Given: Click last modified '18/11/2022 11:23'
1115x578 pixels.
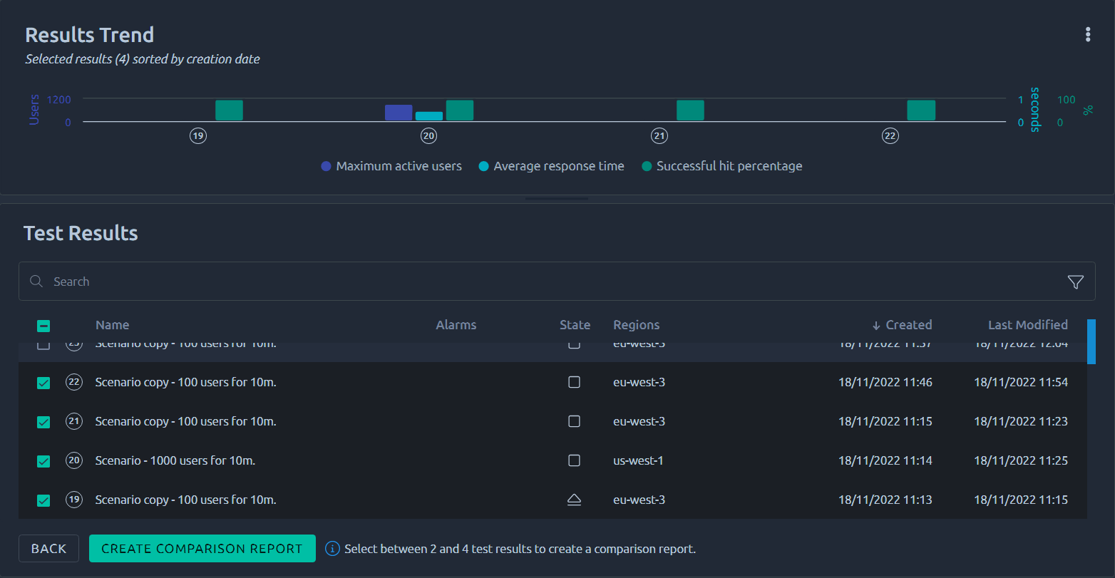Looking at the screenshot, I should click(x=1021, y=421).
